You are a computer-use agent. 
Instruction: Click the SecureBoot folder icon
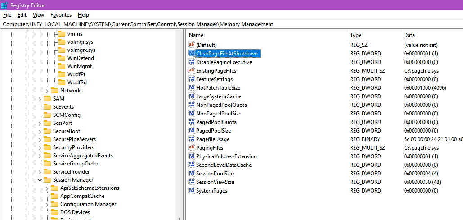[x=47, y=131]
